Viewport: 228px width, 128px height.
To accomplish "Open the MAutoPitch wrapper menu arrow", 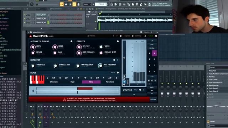I will click(x=28, y=32).
